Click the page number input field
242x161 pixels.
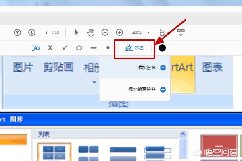click(47, 32)
